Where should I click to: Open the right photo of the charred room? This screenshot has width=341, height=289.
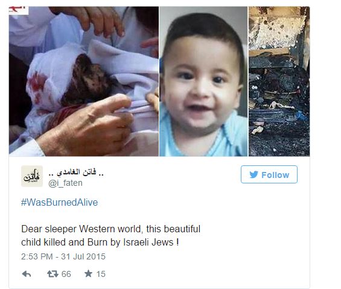(x=279, y=81)
